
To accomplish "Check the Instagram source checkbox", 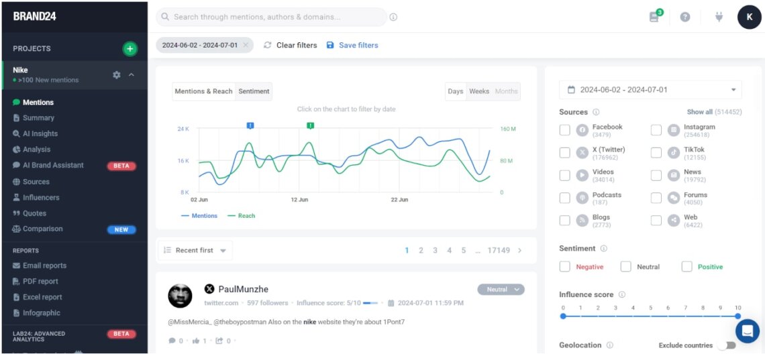I will 656,130.
